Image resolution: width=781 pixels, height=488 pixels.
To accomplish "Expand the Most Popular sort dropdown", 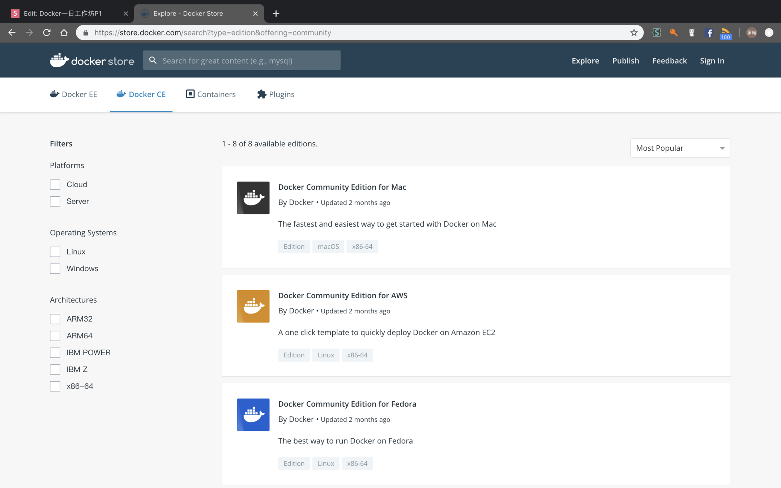I will coord(680,148).
